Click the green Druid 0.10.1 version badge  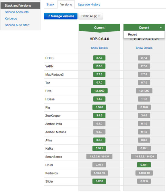point(144,165)
